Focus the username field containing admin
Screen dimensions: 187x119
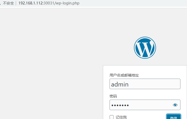(x=145, y=84)
